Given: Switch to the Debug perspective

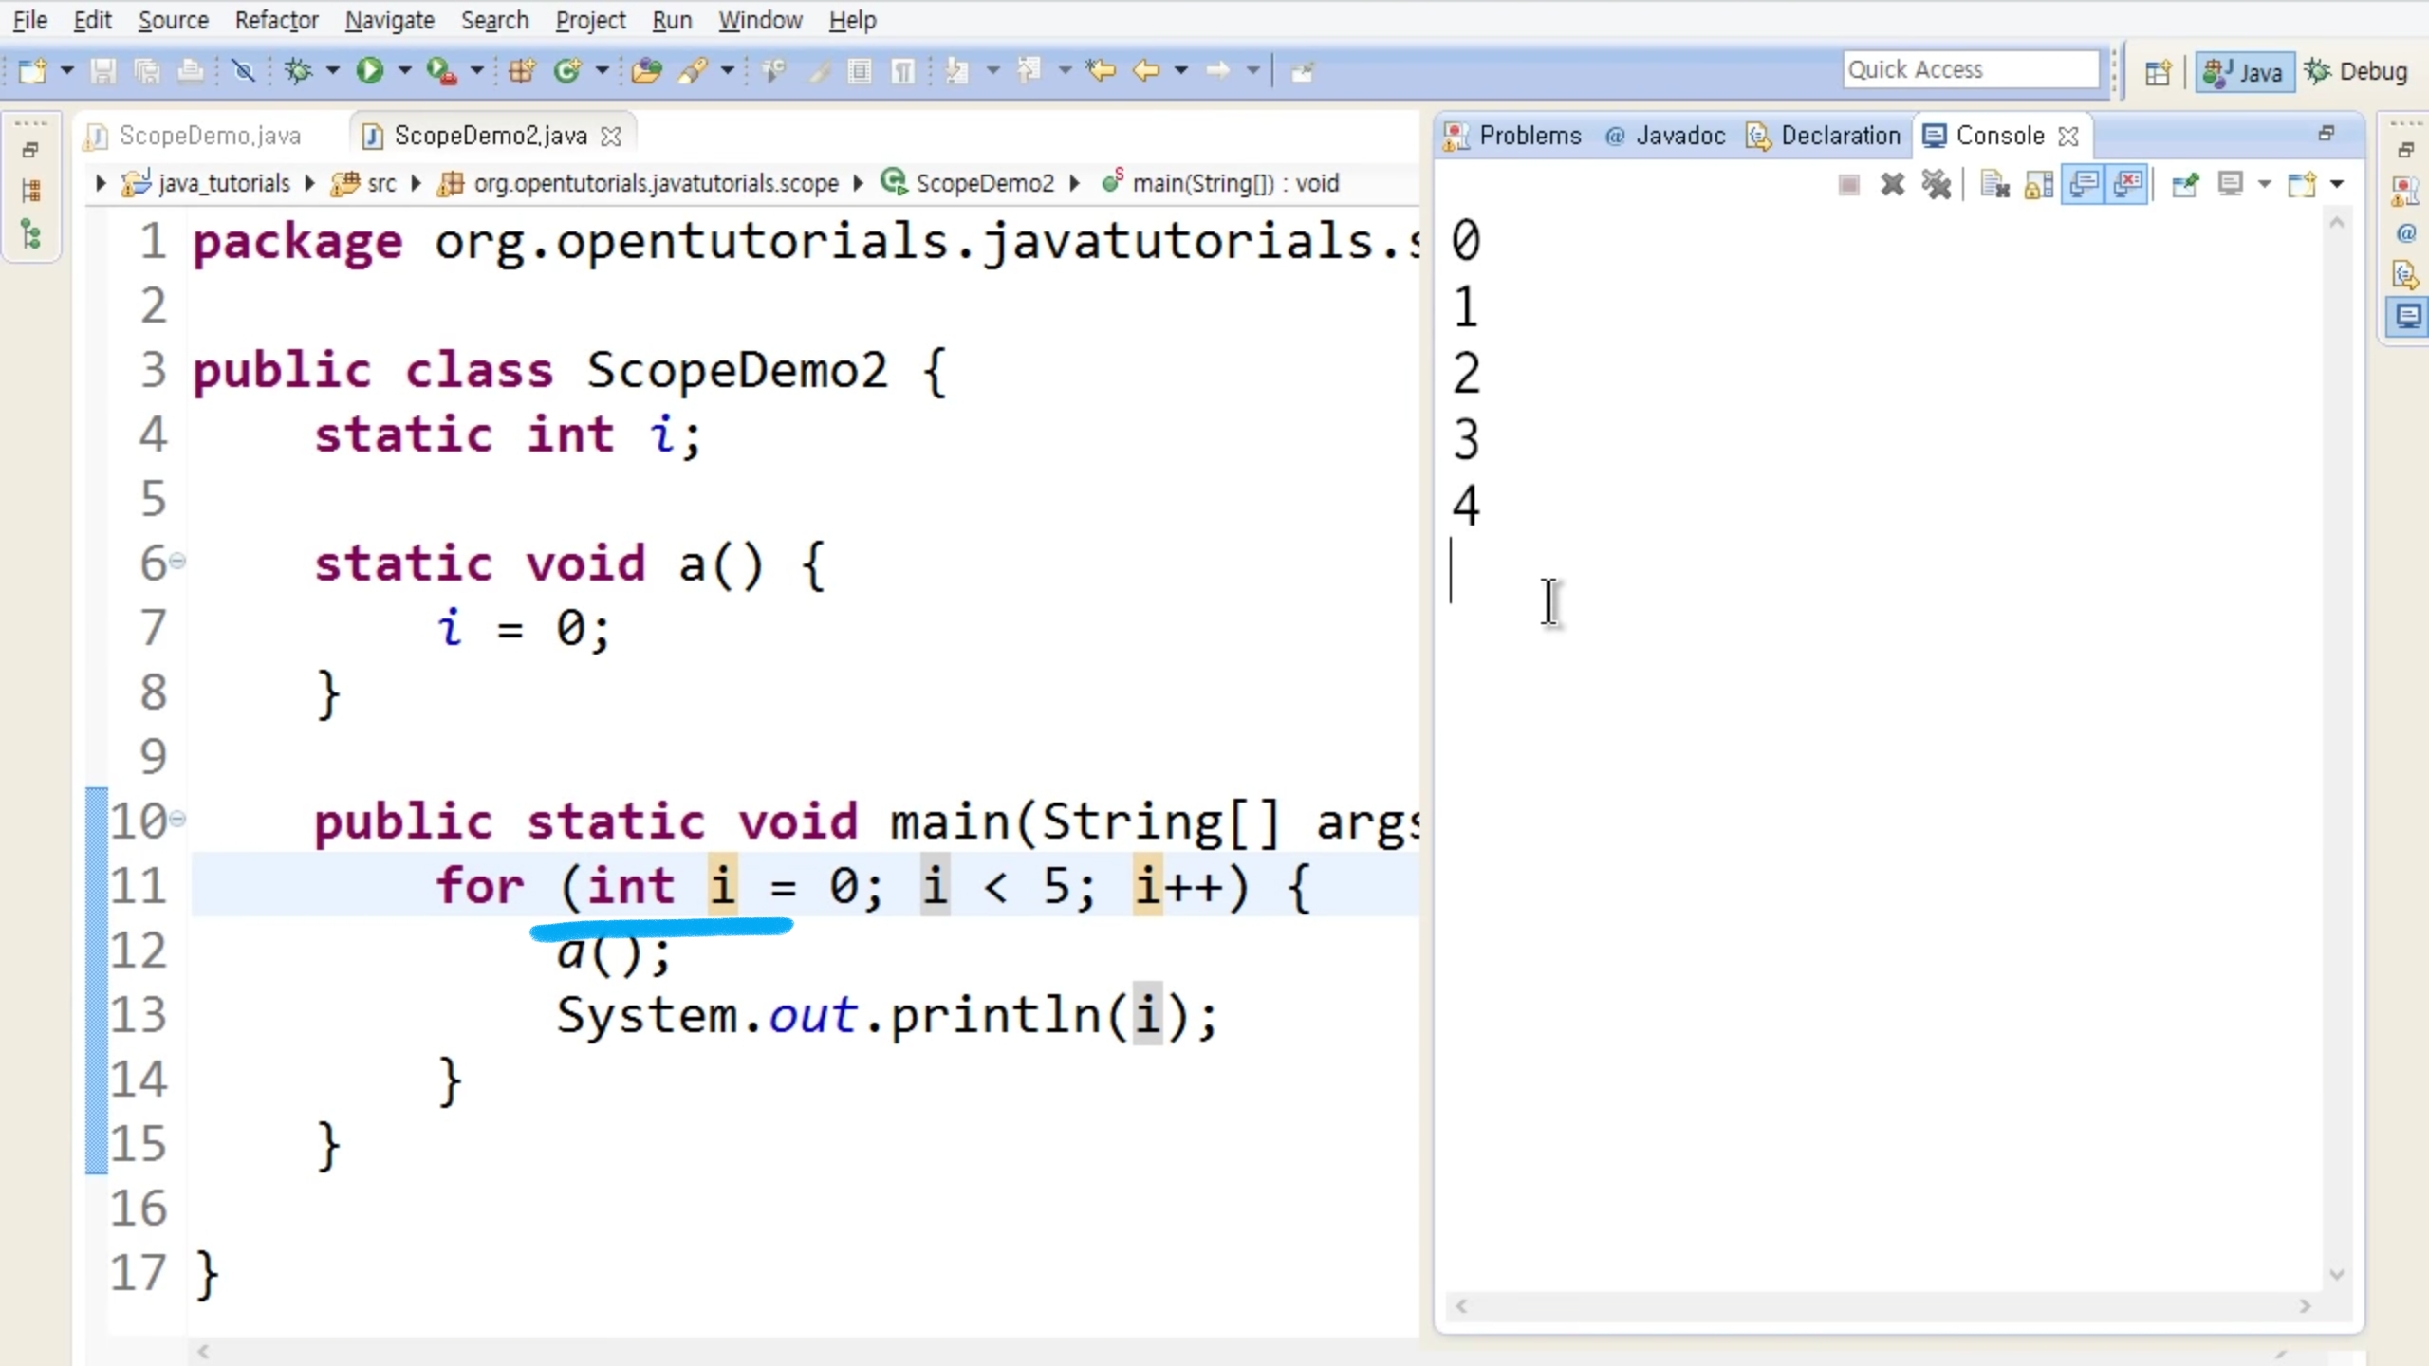Looking at the screenshot, I should [2356, 72].
